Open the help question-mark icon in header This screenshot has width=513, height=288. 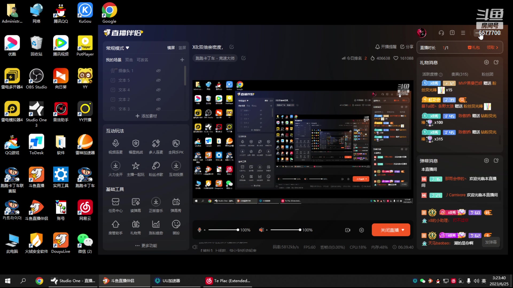452,33
